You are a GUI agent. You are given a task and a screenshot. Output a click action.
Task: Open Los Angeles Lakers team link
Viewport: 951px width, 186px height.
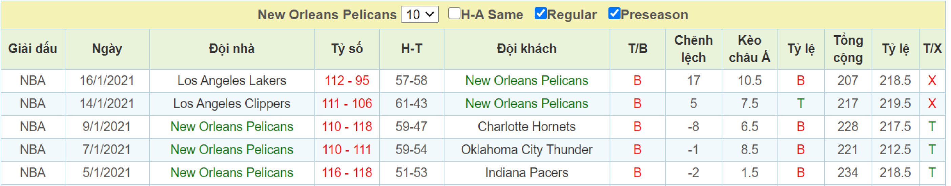click(x=232, y=81)
